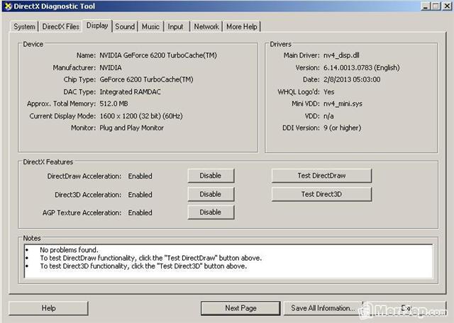454x323 pixels.
Task: Disable AGP Texture Acceleration
Action: 211,212
